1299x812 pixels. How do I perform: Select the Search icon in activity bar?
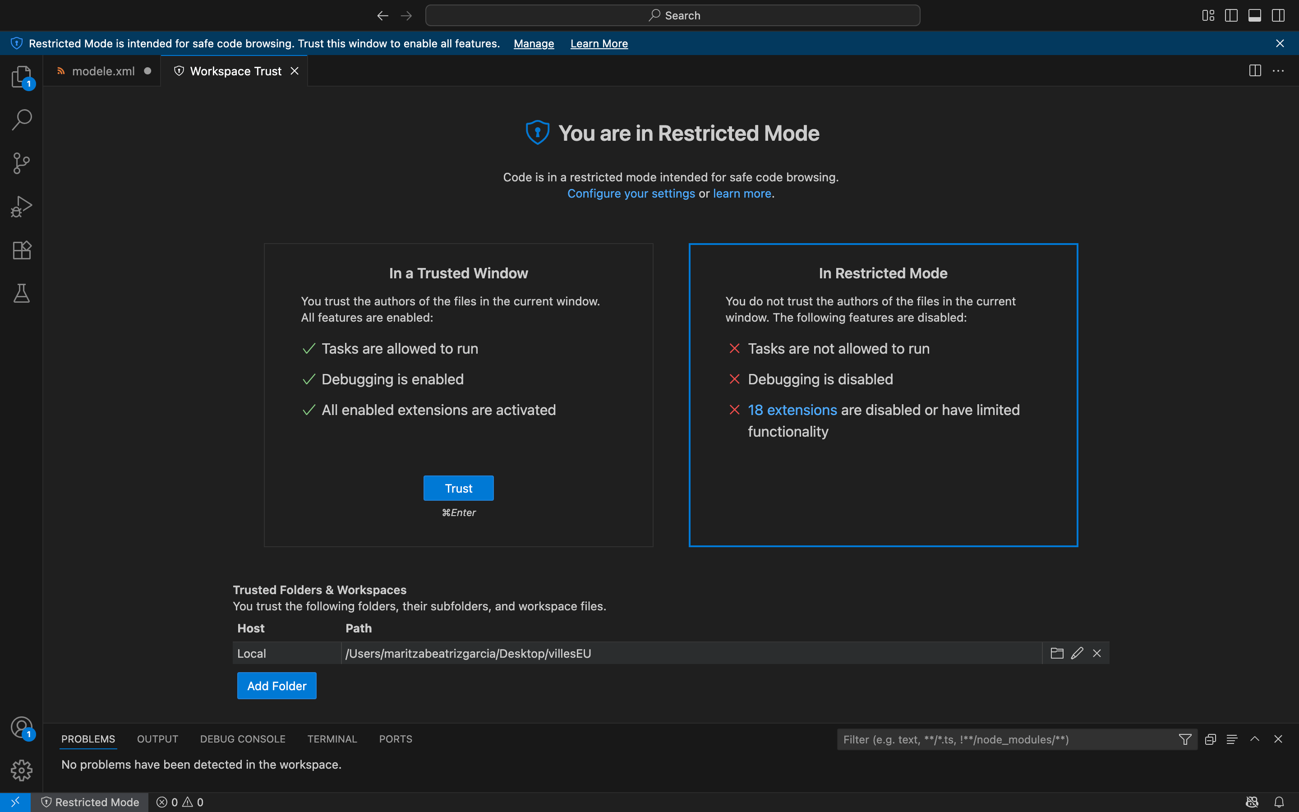22,119
